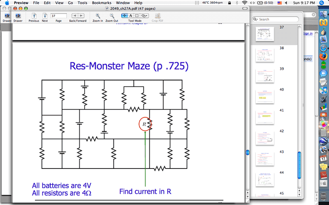The width and height of the screenshot is (329, 205).
Task: Open Firefox from the Dock
Action: click(323, 57)
